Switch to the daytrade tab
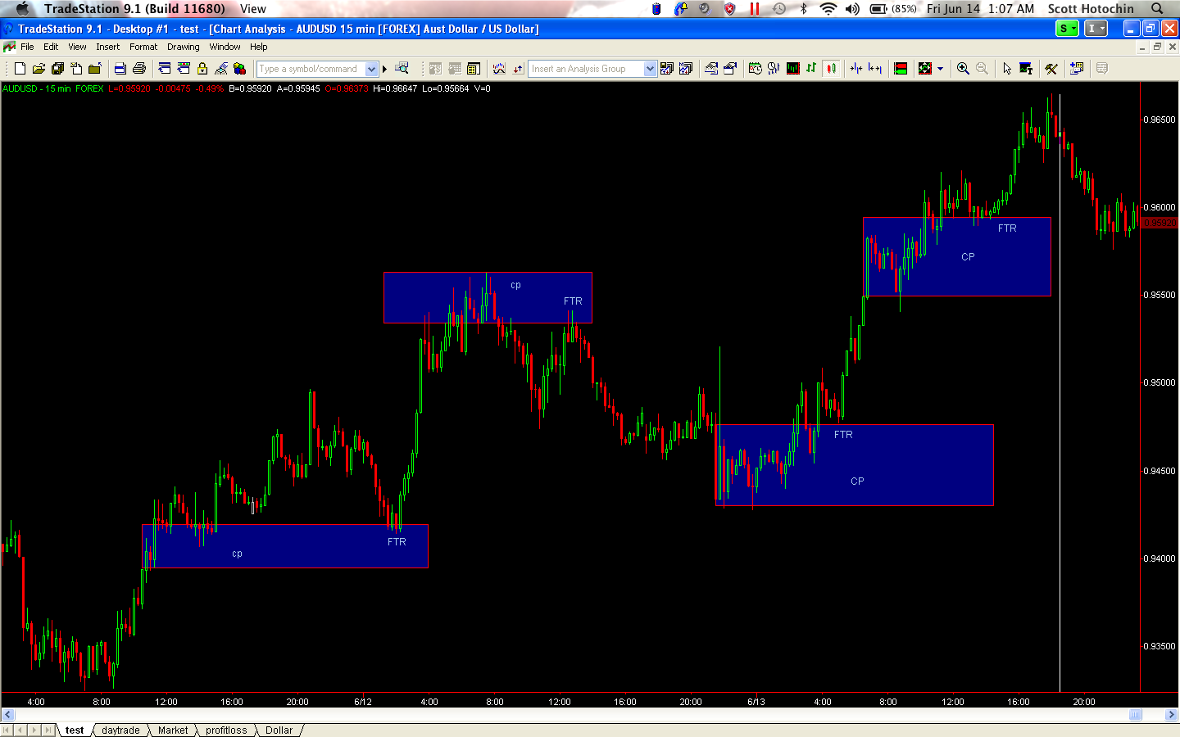This screenshot has width=1180, height=737. click(120, 730)
